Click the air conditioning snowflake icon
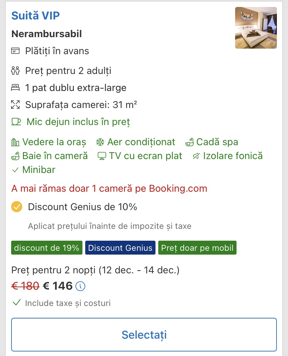Screen dimensions: 288x356 click(x=100, y=142)
